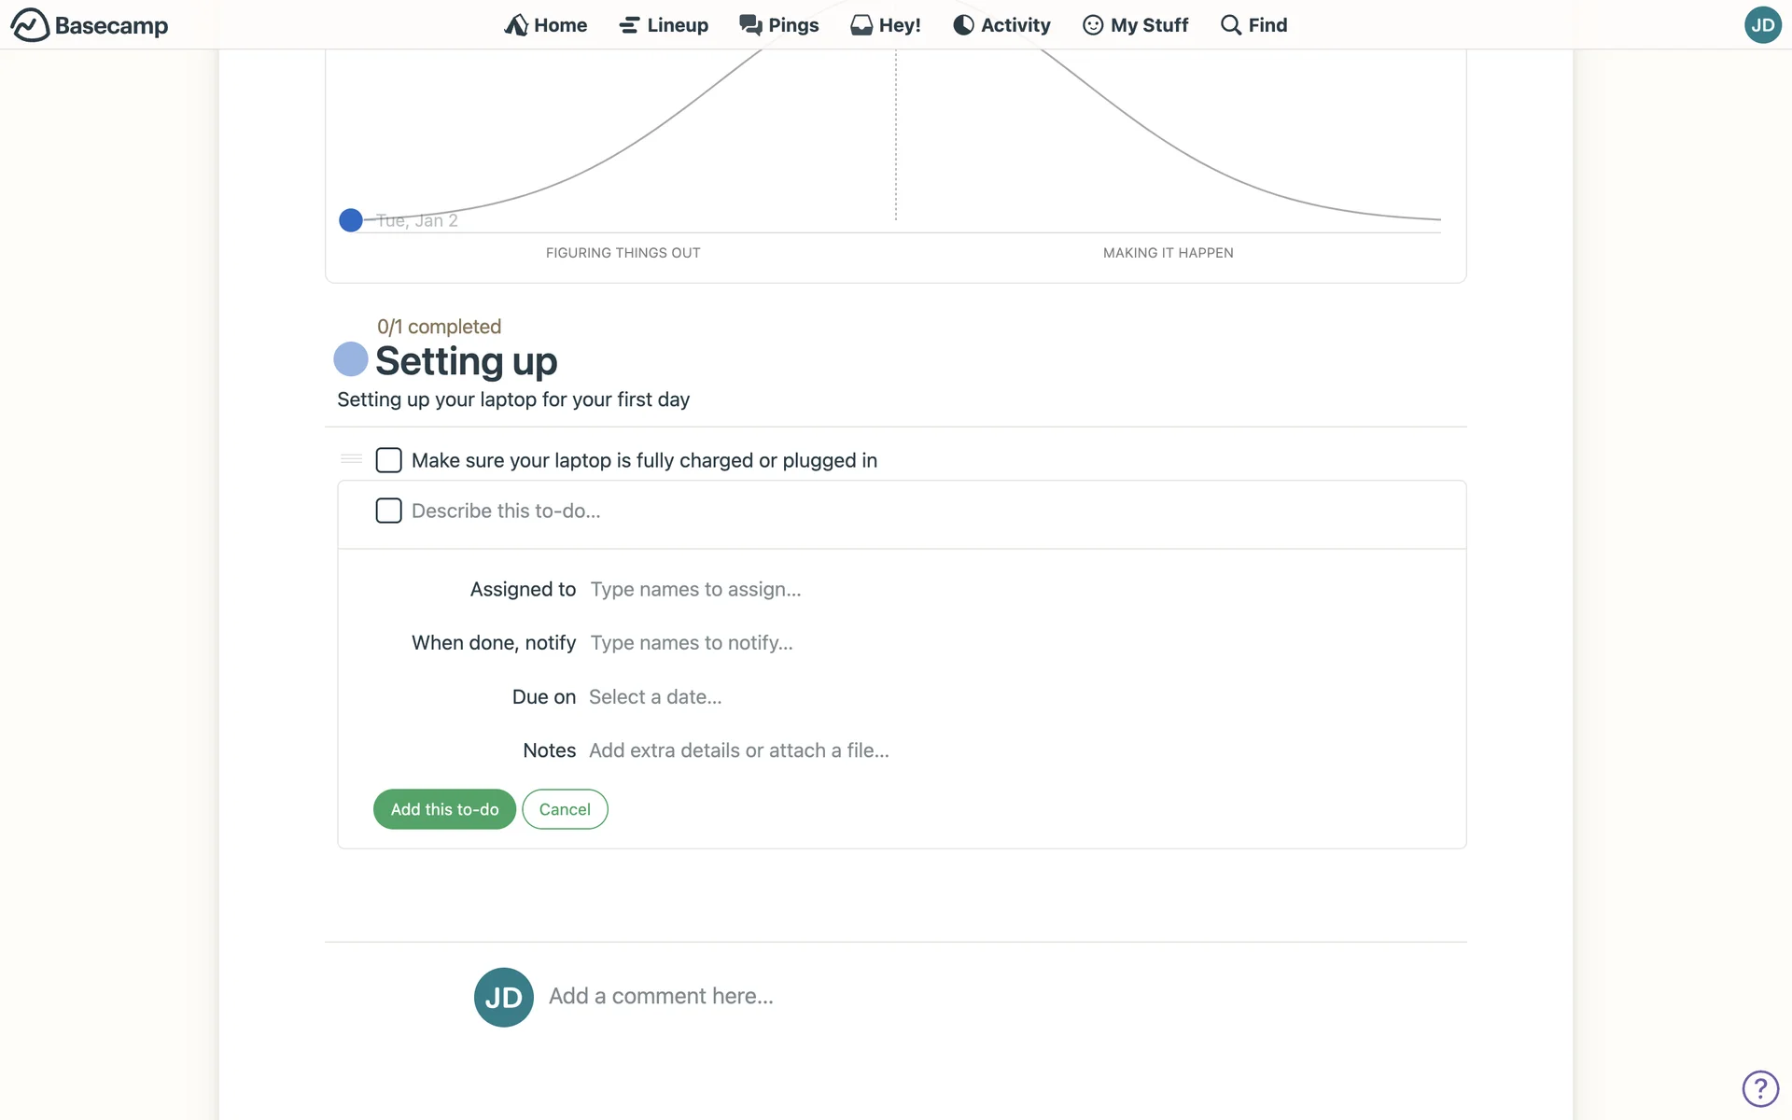This screenshot has height=1120, width=1792.
Task: Cancel the new to-do form
Action: (565, 809)
